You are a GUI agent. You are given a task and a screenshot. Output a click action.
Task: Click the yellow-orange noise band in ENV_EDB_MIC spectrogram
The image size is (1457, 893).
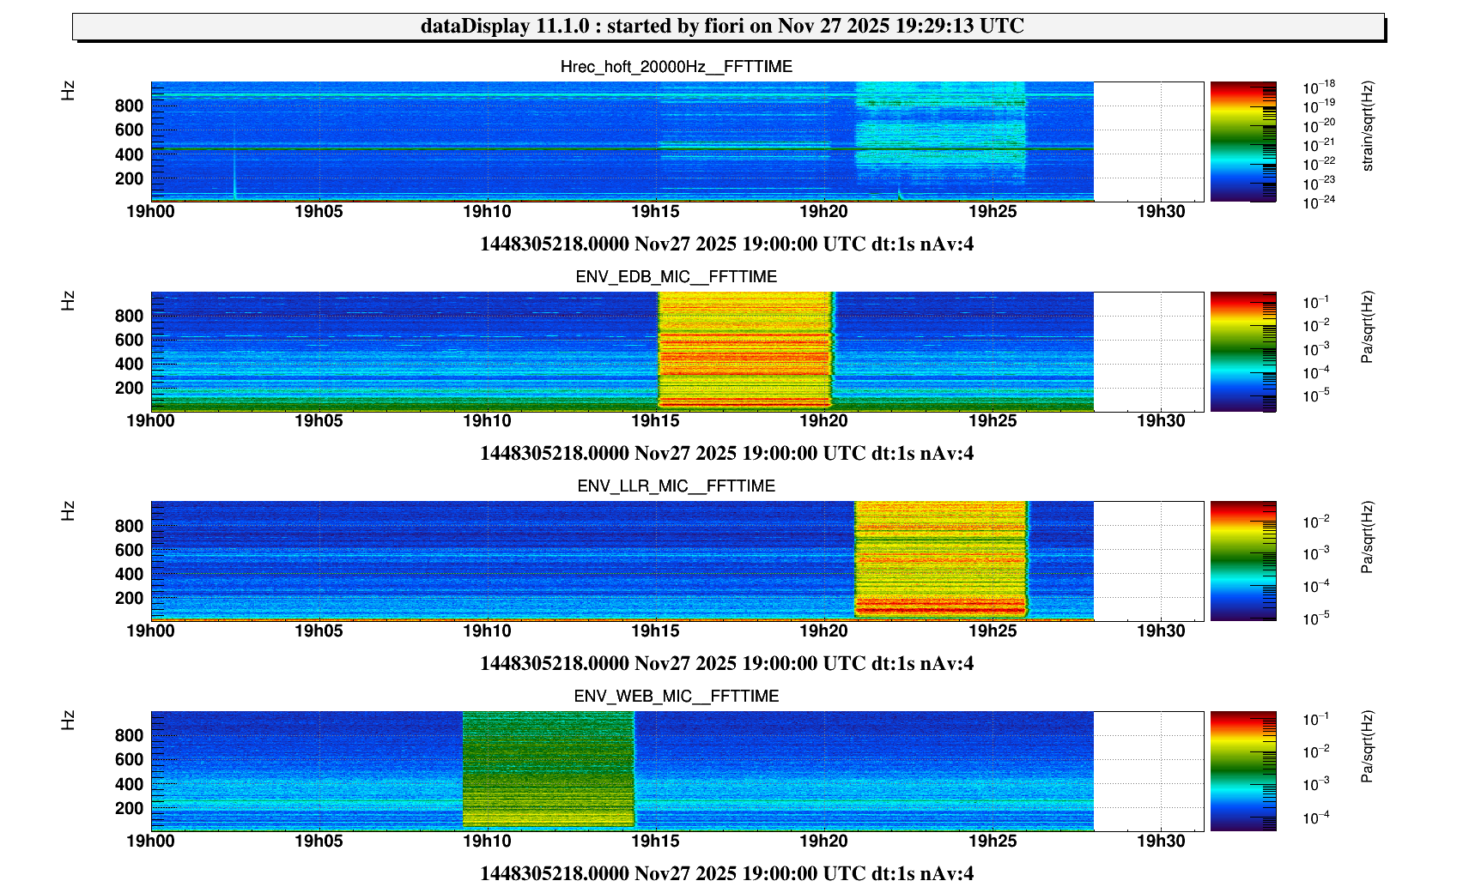744,352
